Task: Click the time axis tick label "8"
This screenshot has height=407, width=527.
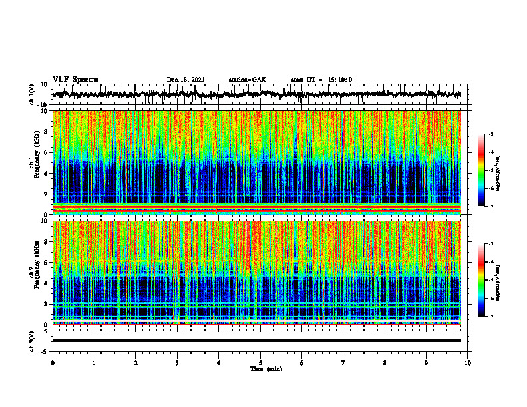Action: click(x=385, y=363)
